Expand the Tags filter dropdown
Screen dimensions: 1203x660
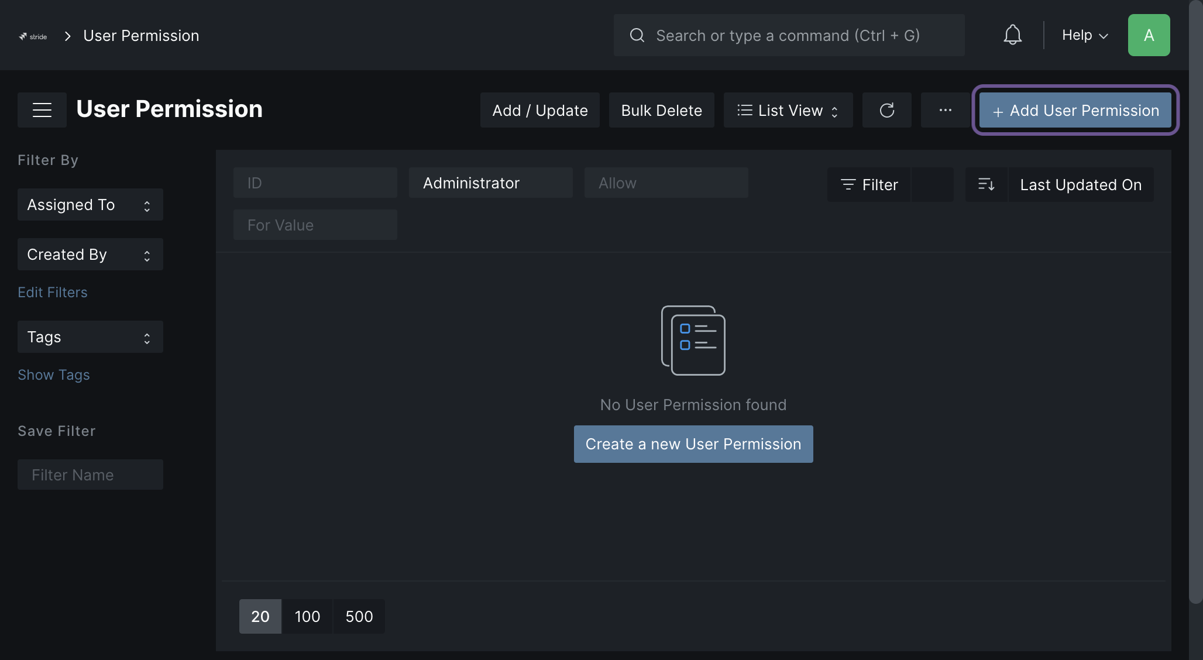[x=90, y=337]
